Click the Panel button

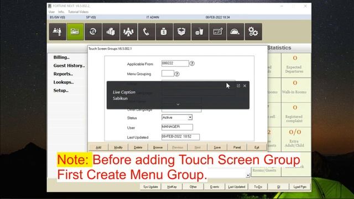tap(237, 148)
